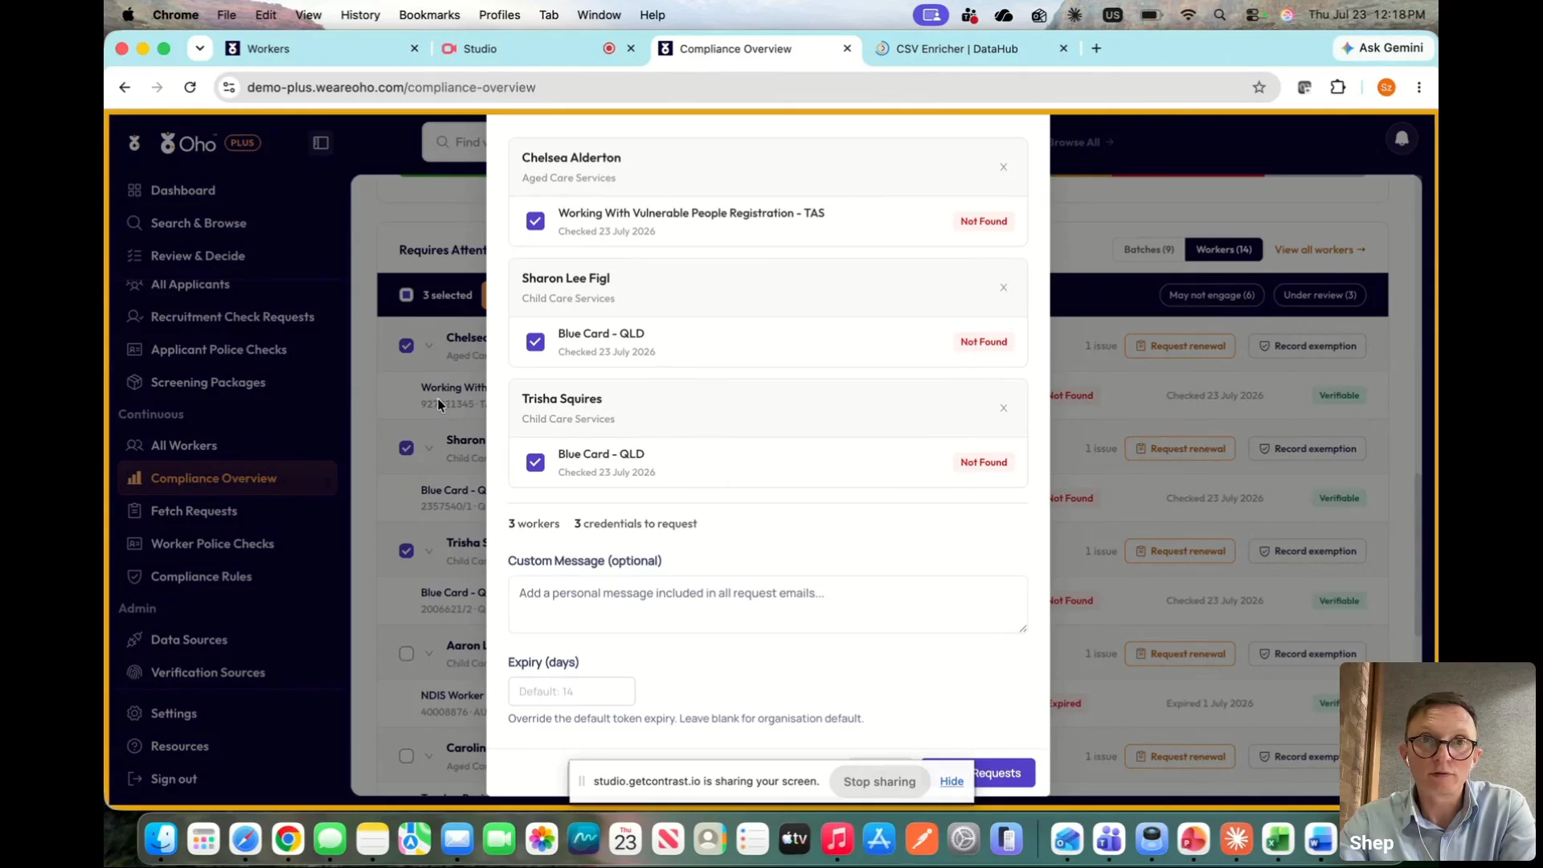This screenshot has height=868, width=1543.
Task: Click the Data Sources plug icon
Action: [134, 640]
